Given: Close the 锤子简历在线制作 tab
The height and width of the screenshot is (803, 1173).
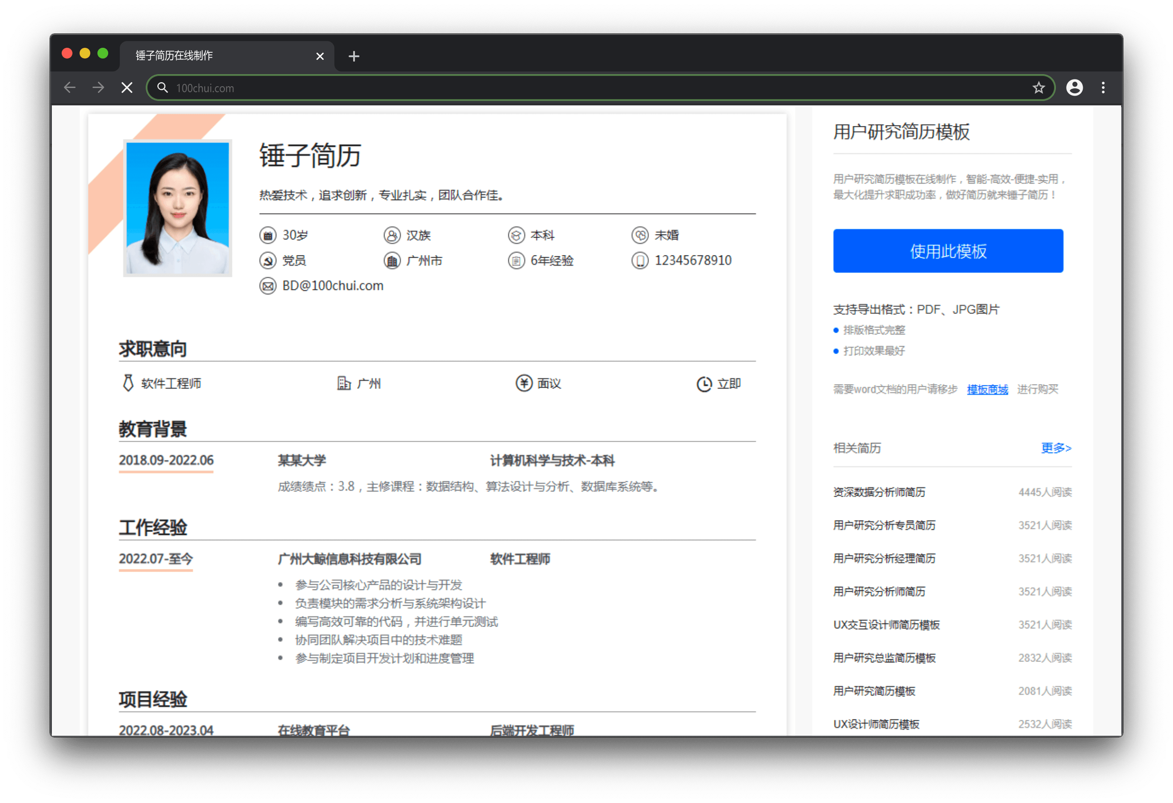Looking at the screenshot, I should [x=320, y=56].
